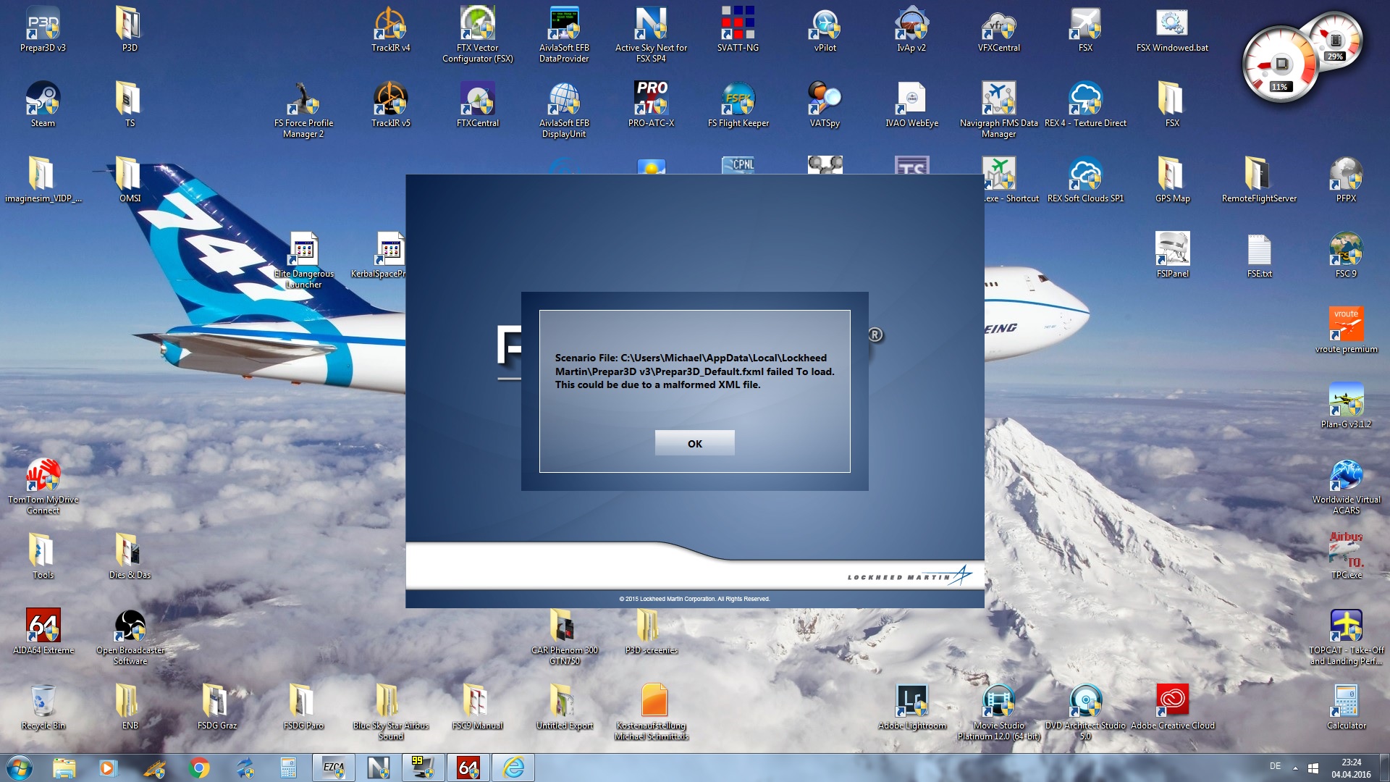Image resolution: width=1390 pixels, height=782 pixels.
Task: Open Internet Explorer from the taskbar
Action: (513, 768)
